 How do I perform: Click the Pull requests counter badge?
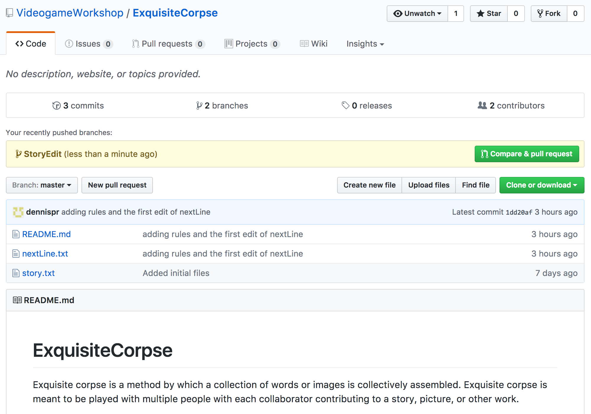coord(200,44)
